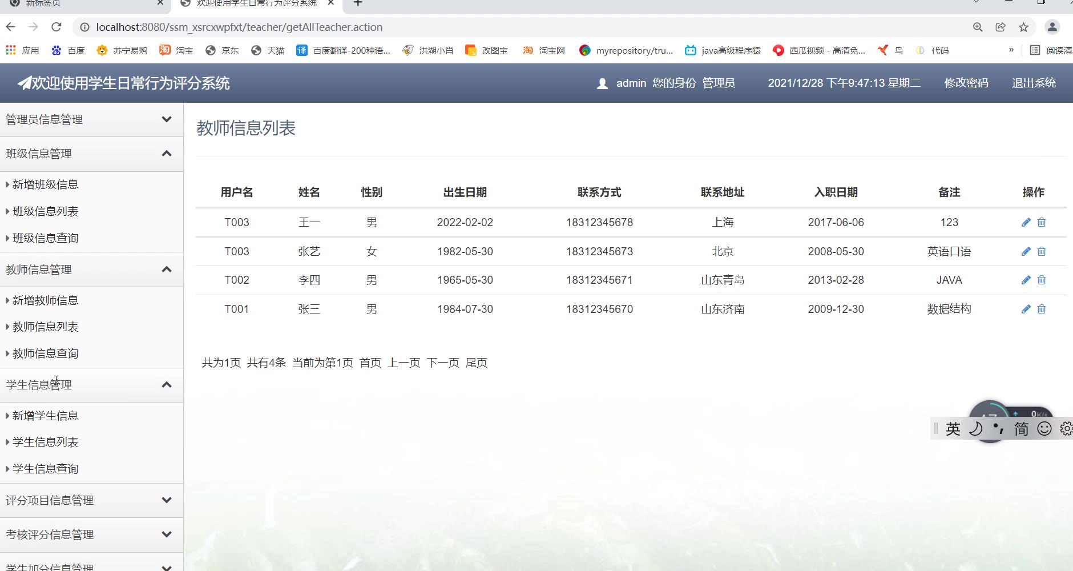1073x571 pixels.
Task: Expand the 考核评分信息管理 section
Action: (x=91, y=534)
